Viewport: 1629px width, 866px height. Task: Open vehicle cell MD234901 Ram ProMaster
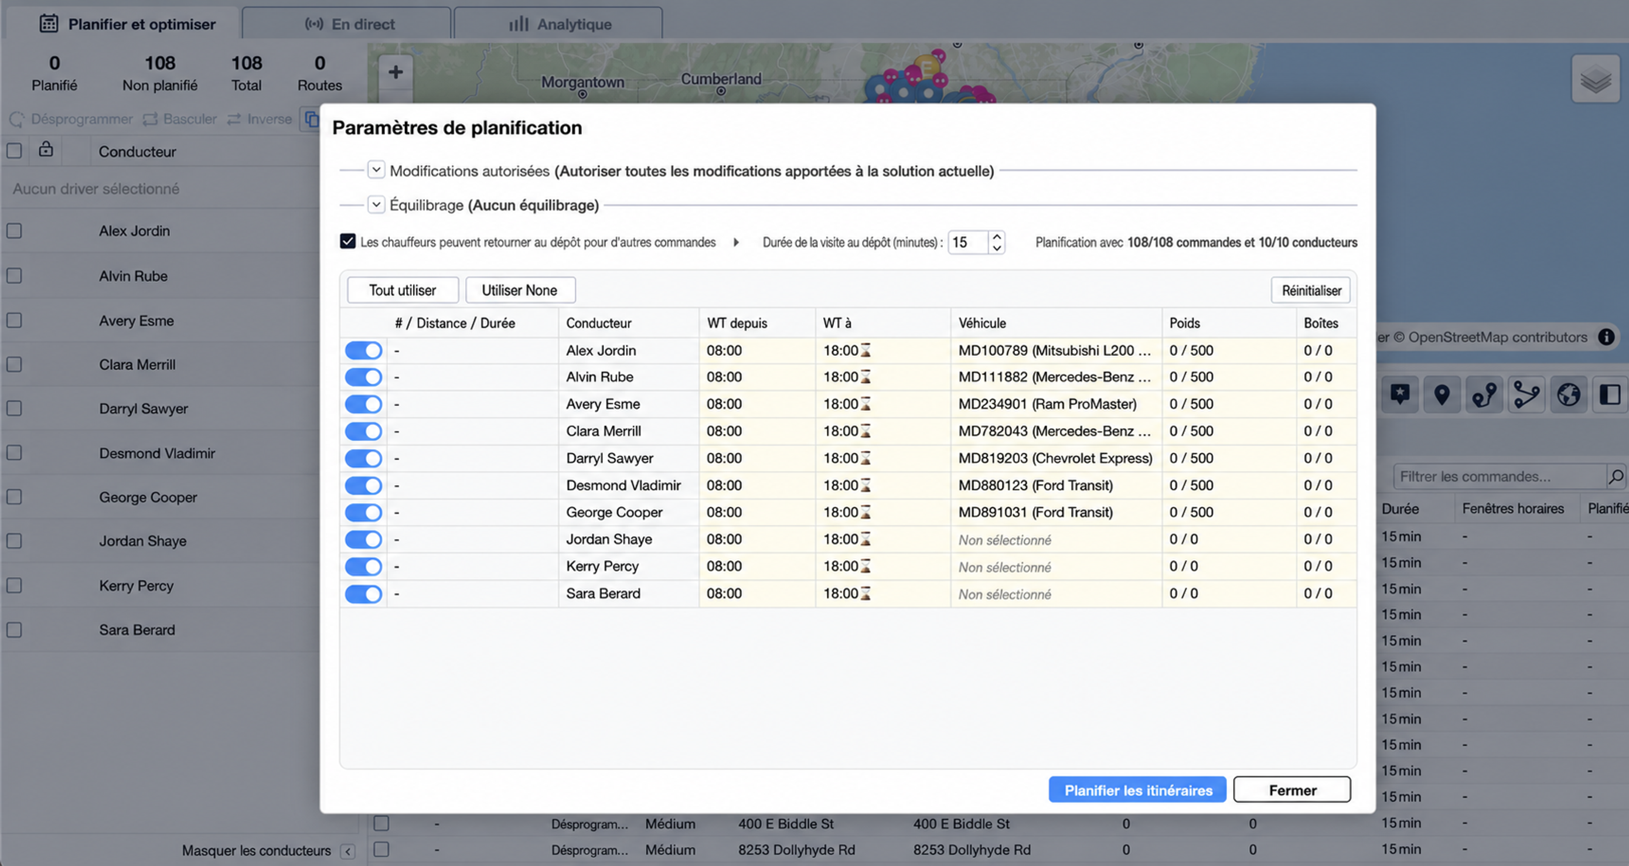coord(1056,404)
